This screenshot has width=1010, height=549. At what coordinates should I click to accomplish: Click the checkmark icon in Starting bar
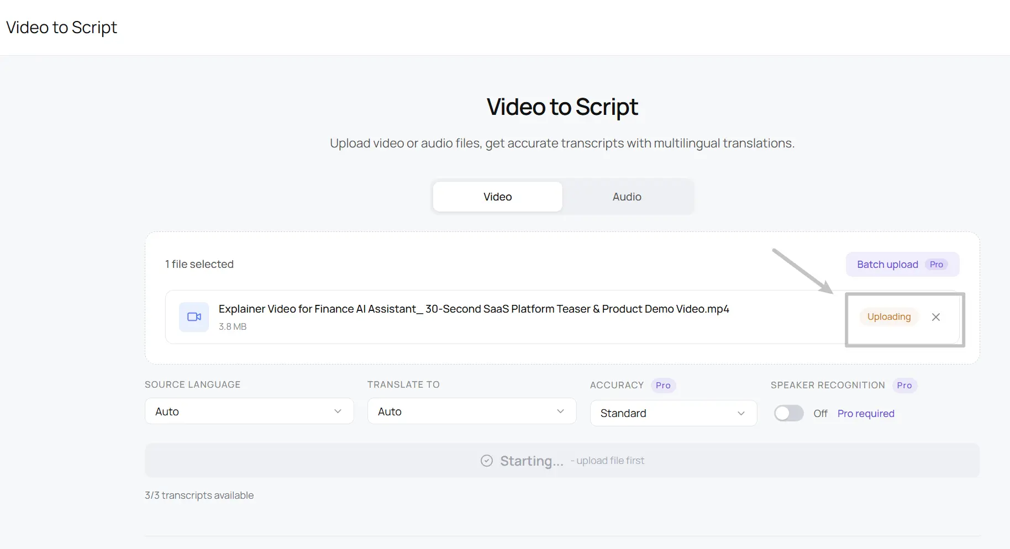(x=486, y=460)
